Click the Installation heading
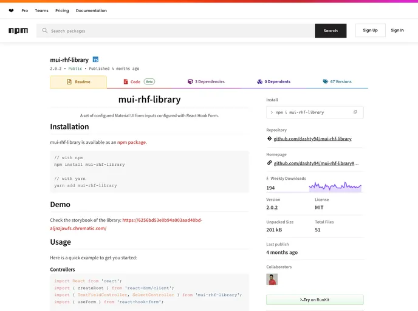418x311 pixels. click(69, 126)
